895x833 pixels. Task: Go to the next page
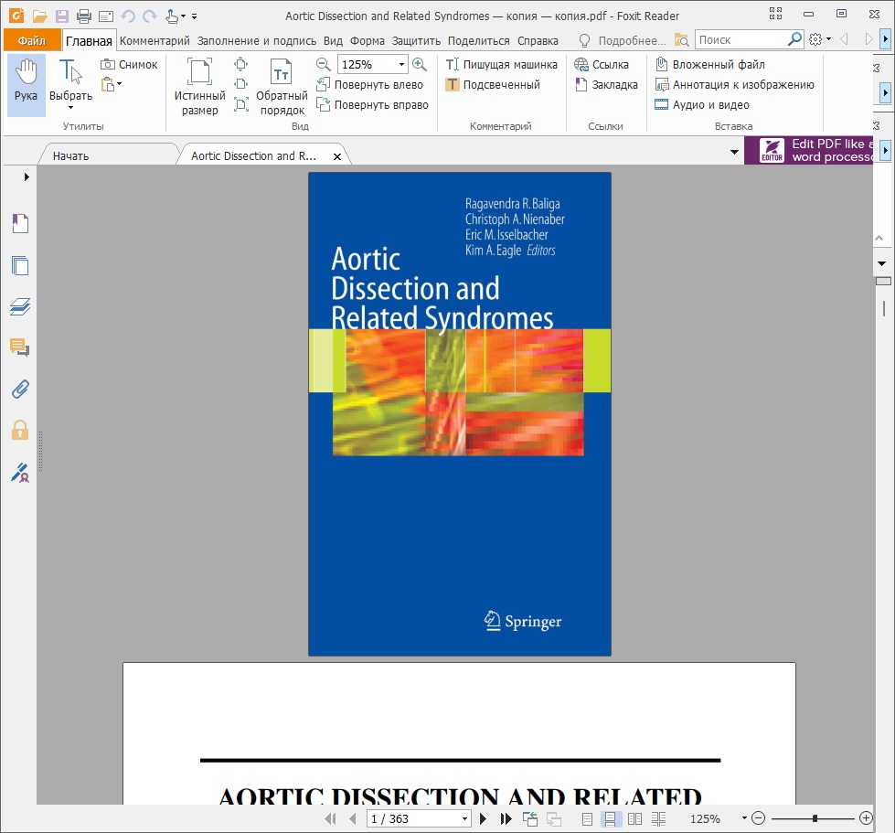483,818
